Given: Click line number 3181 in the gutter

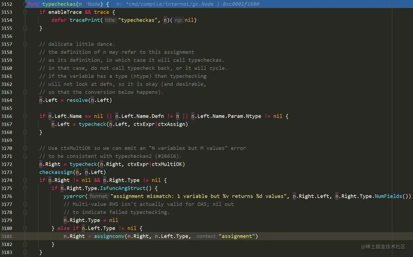Looking at the screenshot, I should 7,236.
